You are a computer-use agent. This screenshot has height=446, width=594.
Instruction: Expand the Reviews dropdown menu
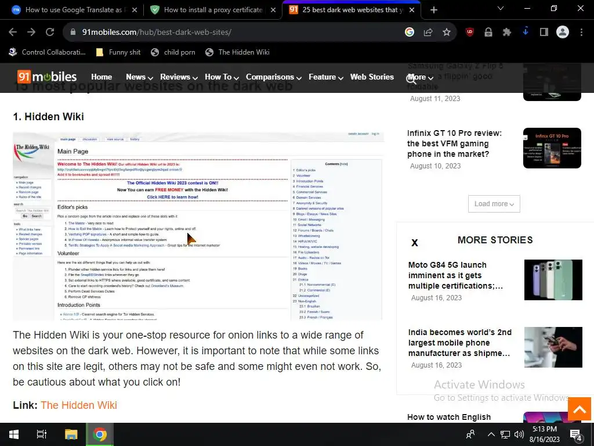click(x=179, y=77)
